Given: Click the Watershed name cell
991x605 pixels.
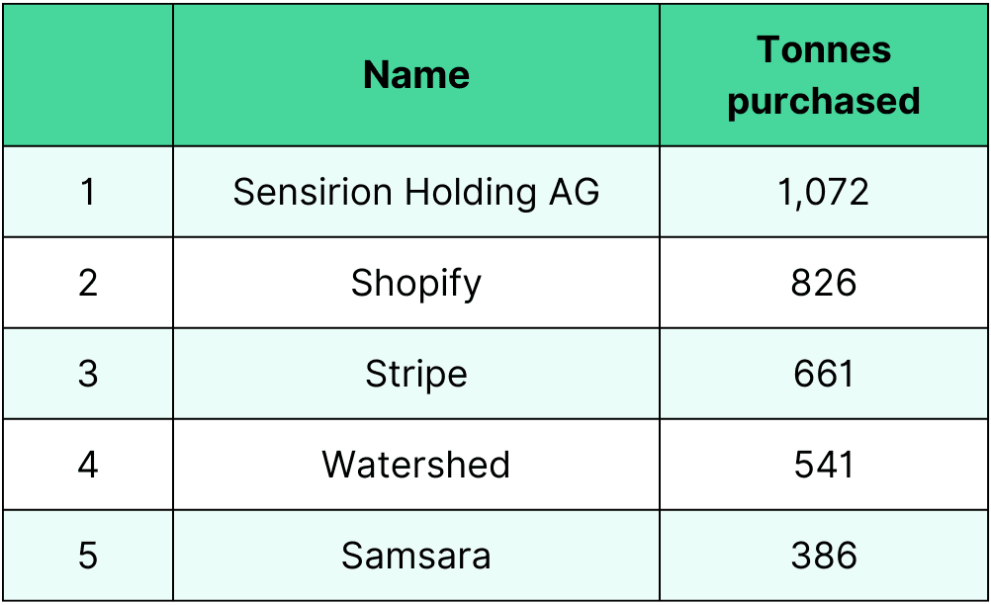Looking at the screenshot, I should (x=416, y=465).
